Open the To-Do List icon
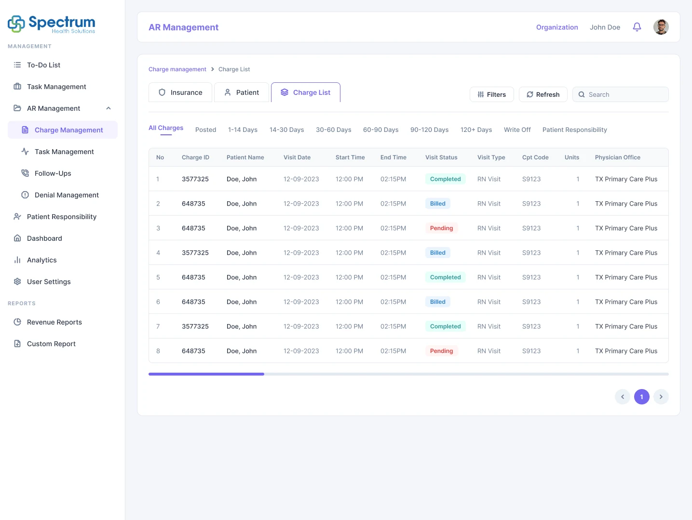The height and width of the screenshot is (520, 692). pyautogui.click(x=17, y=65)
